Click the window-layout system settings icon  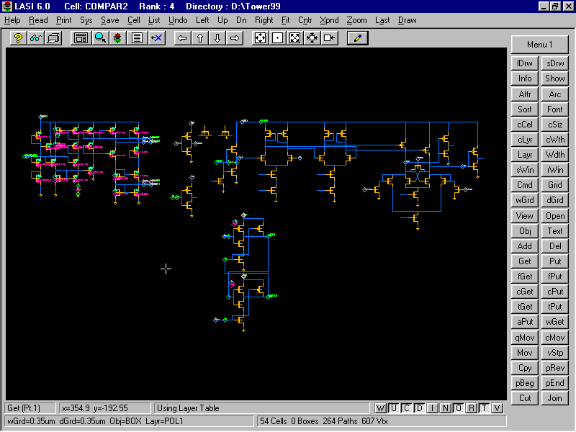point(81,38)
